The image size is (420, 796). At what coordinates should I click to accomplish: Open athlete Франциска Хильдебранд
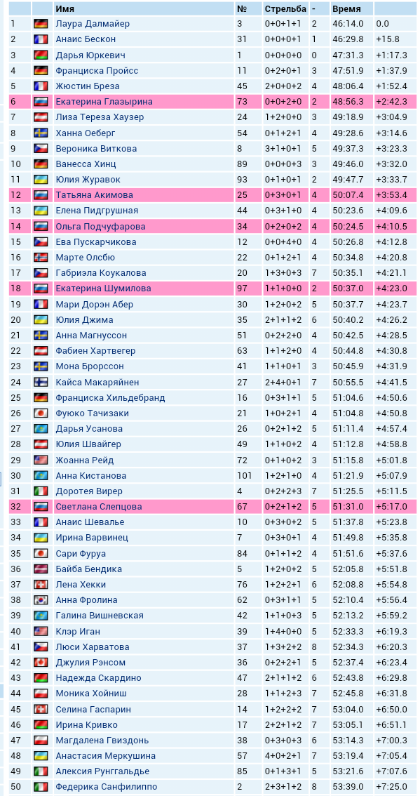[x=110, y=398]
